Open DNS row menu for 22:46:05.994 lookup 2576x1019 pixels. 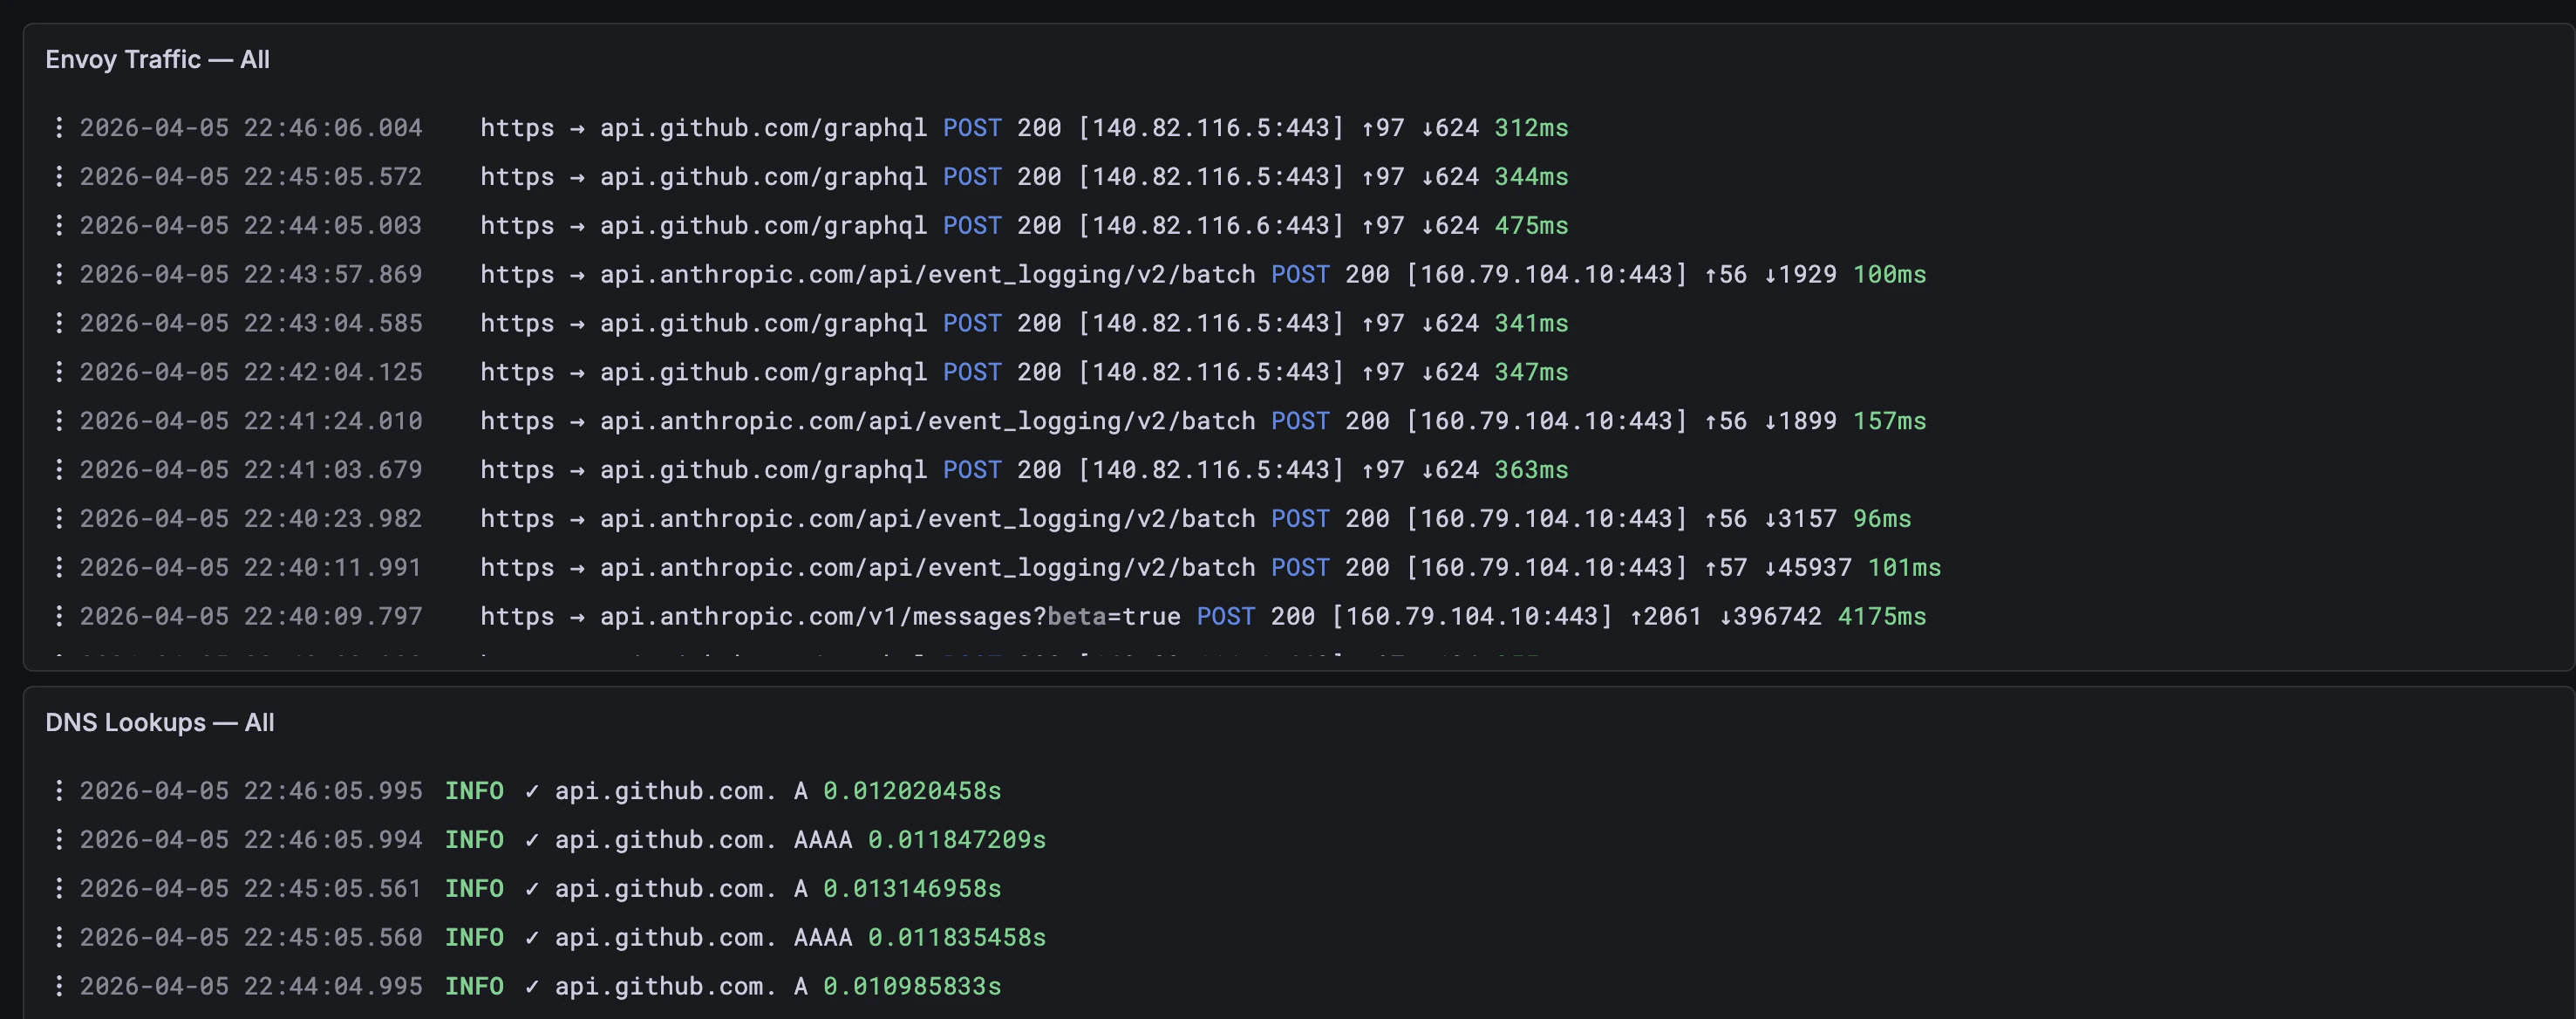pyautogui.click(x=59, y=841)
